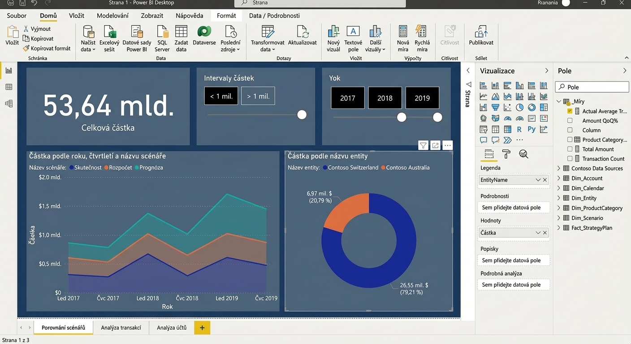The width and height of the screenshot is (631, 344).
Task: Click the right handle of Yok slider
Action: (437, 117)
